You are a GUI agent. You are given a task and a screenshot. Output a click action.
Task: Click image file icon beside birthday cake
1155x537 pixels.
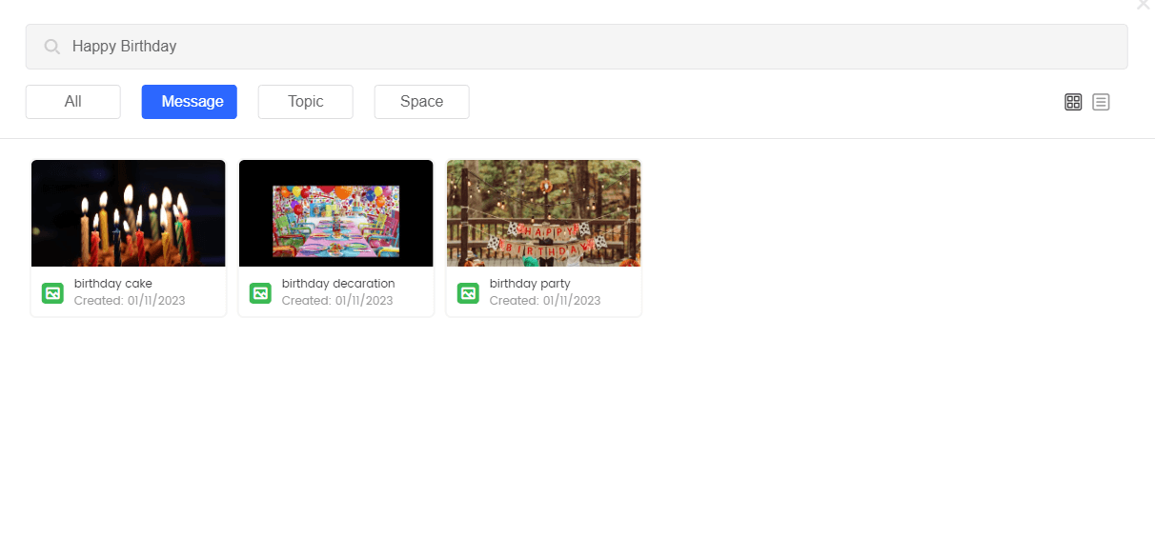coord(52,293)
